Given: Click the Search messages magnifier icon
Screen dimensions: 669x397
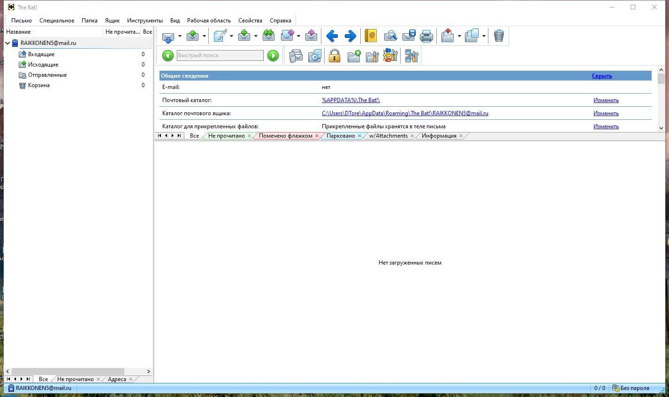Looking at the screenshot, I should (x=390, y=36).
